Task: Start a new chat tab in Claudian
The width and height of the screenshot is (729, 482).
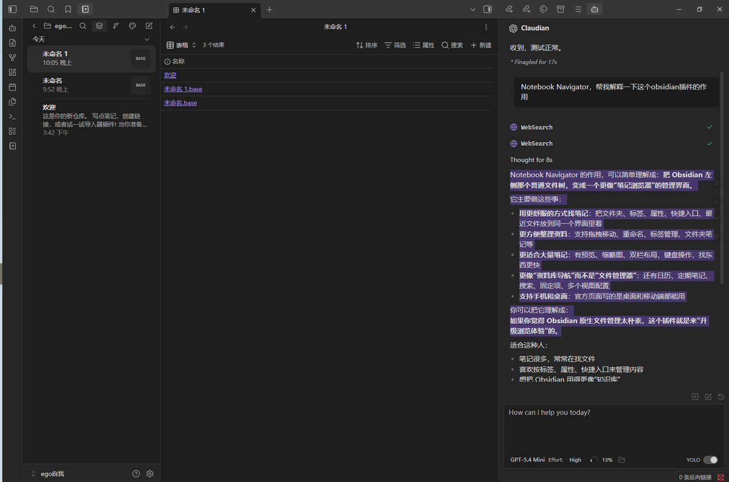Action: pos(696,397)
